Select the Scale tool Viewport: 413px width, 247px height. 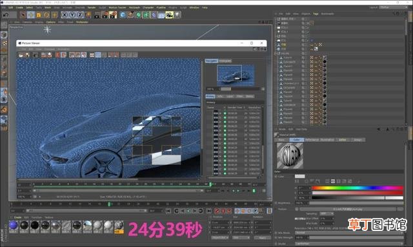(x=39, y=15)
